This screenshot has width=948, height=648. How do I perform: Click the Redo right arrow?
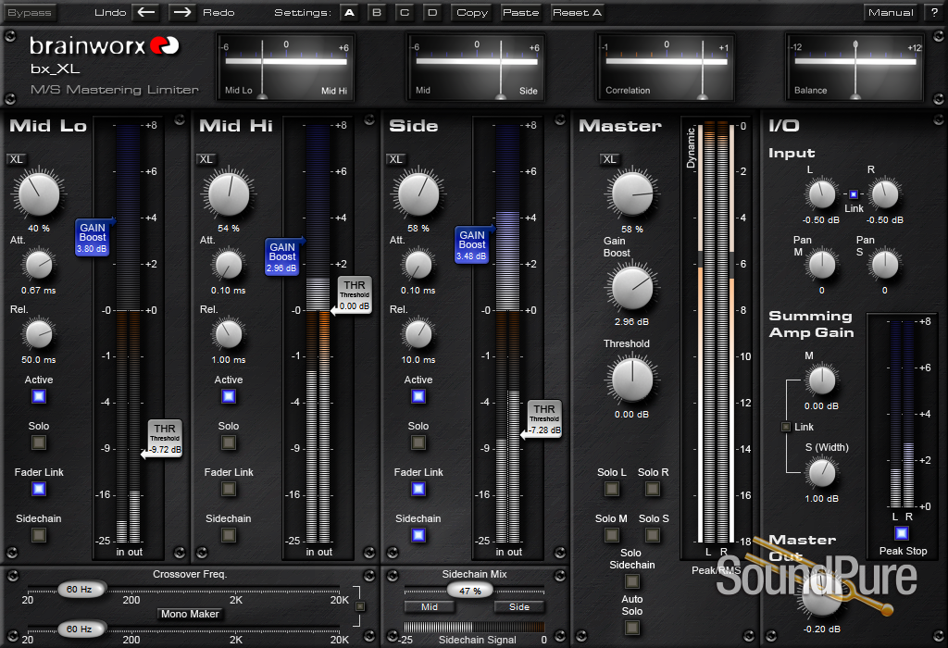click(x=181, y=12)
